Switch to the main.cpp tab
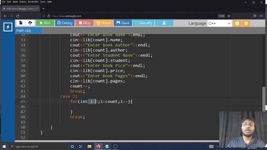This screenshot has height=150, width=267. 28,30
